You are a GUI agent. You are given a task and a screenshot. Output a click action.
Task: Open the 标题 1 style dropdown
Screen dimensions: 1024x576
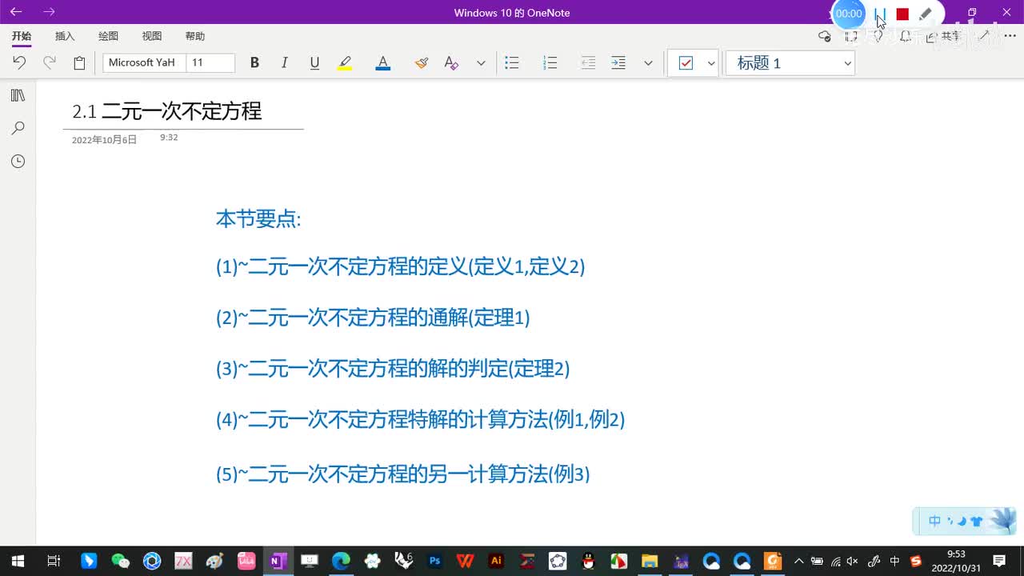(790, 63)
